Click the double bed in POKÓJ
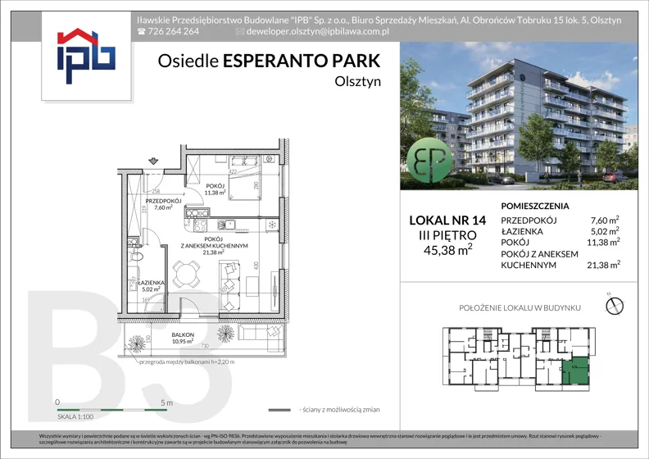This screenshot has height=459, width=649. [x=245, y=179]
